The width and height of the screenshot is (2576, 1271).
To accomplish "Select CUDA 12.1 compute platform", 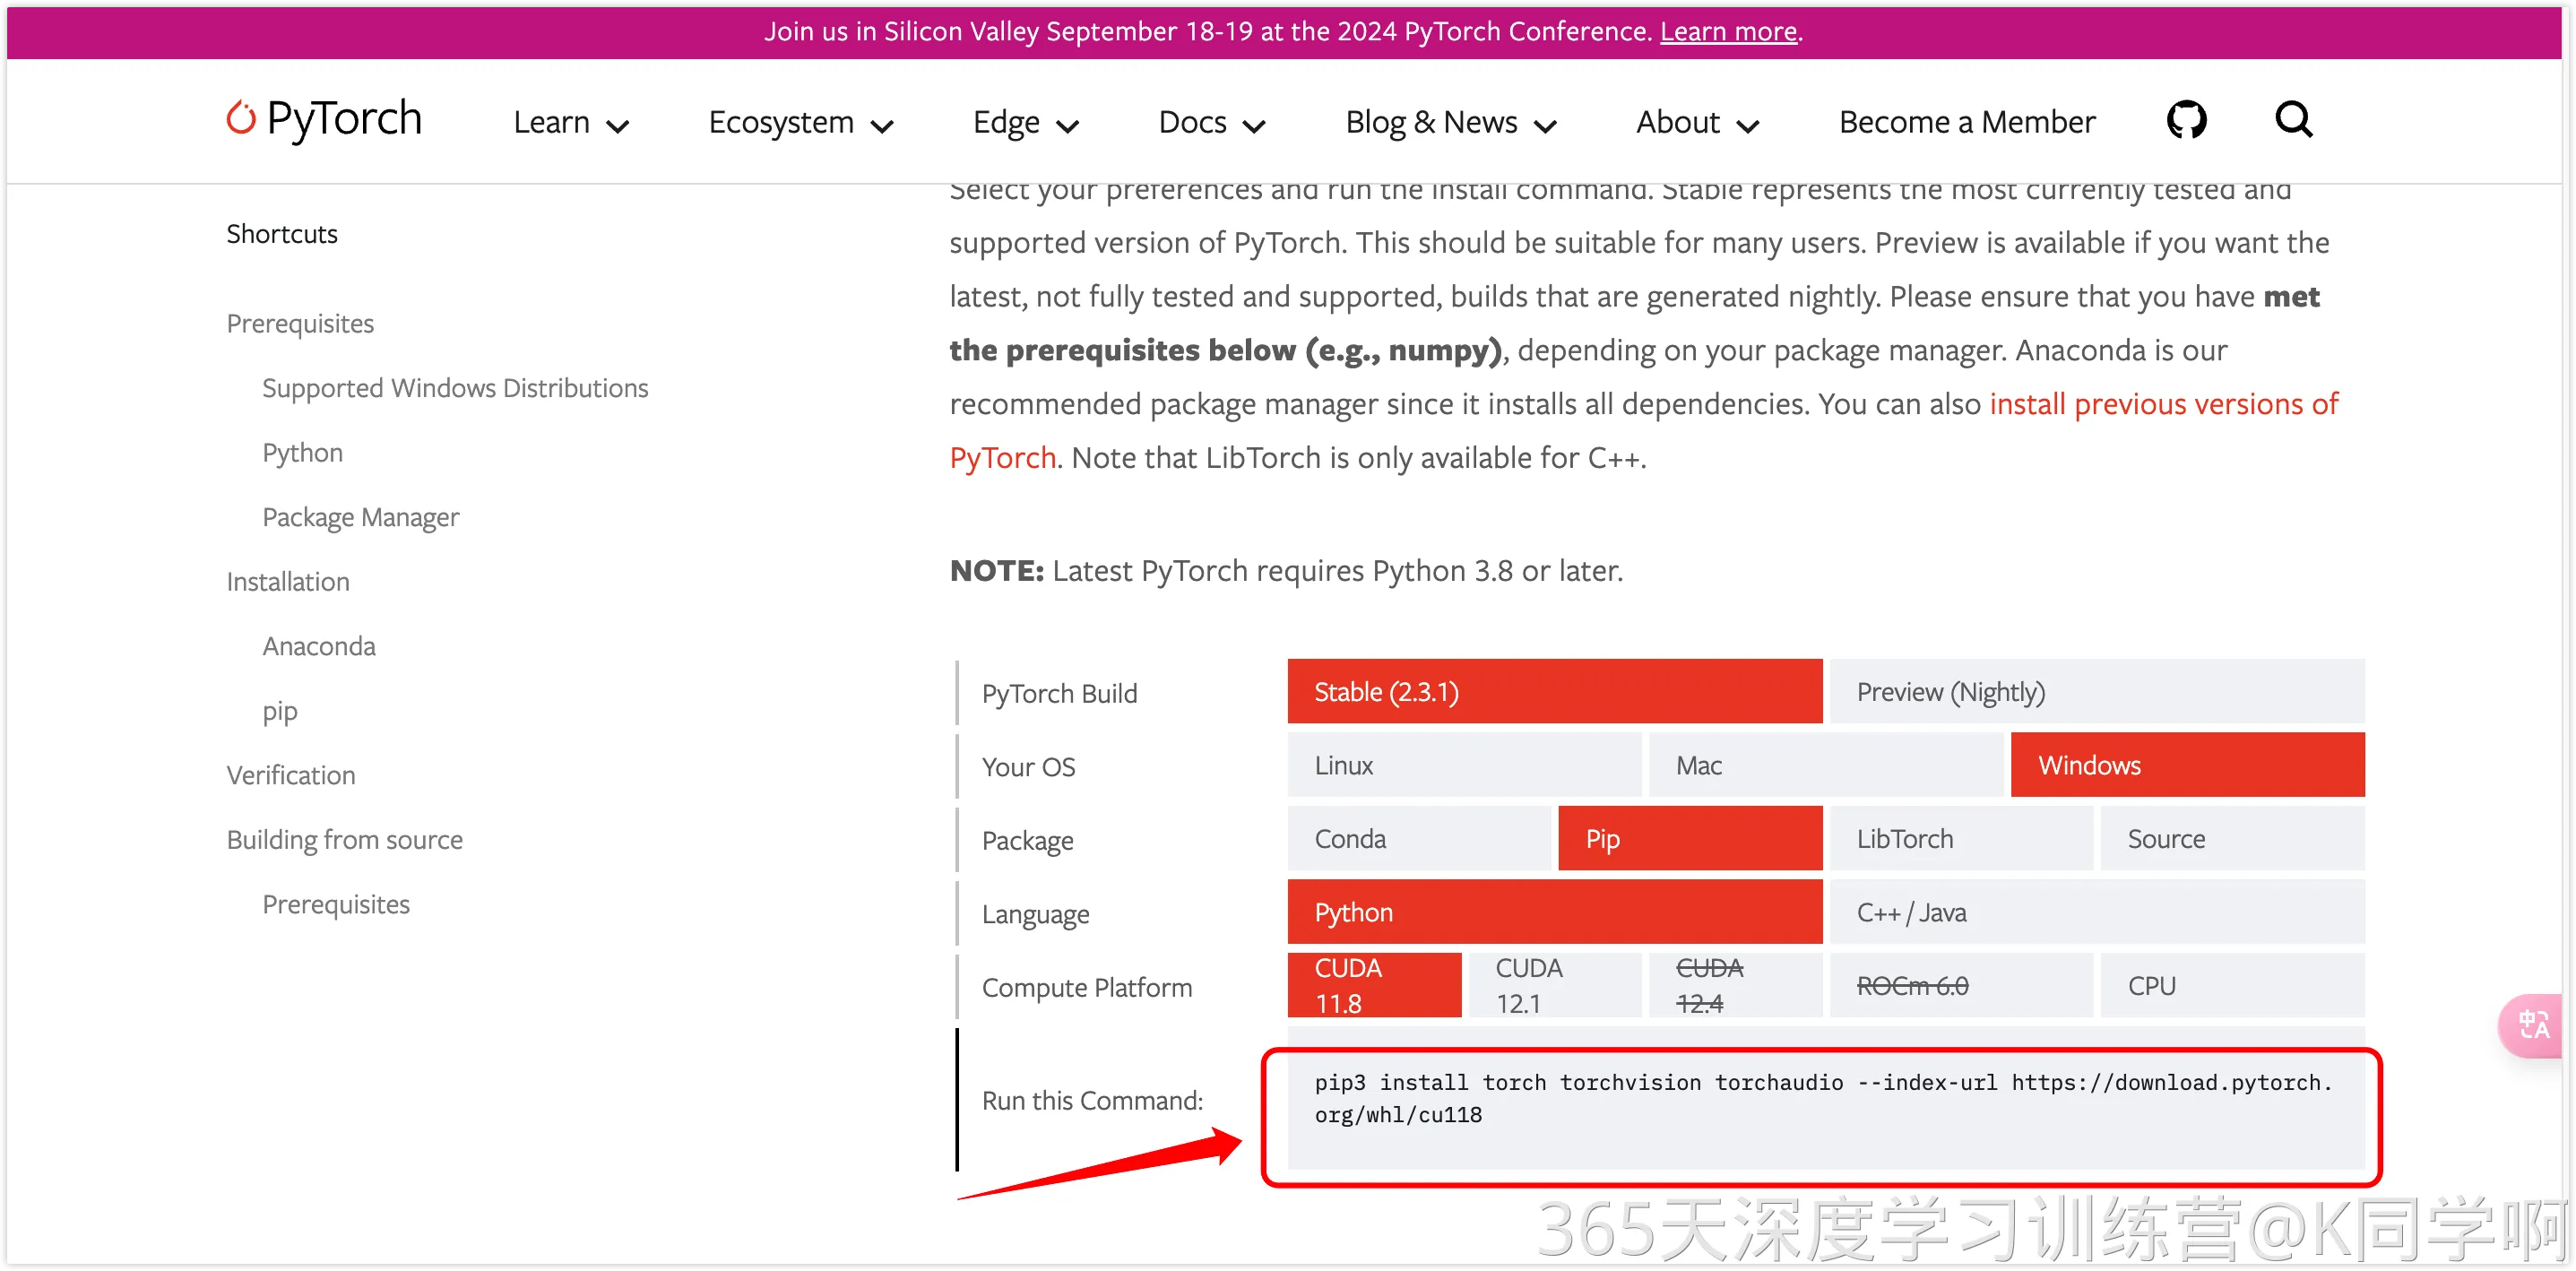I will pyautogui.click(x=1554, y=985).
